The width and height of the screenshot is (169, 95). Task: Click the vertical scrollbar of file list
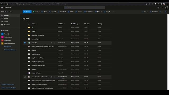[x=168, y=52]
